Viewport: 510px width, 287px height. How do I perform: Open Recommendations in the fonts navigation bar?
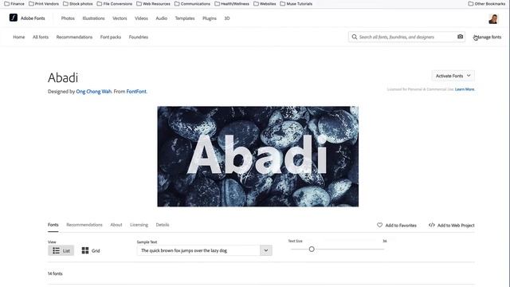(x=74, y=37)
